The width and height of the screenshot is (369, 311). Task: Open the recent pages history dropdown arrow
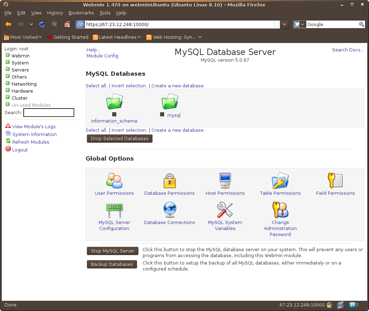[x=31, y=24]
